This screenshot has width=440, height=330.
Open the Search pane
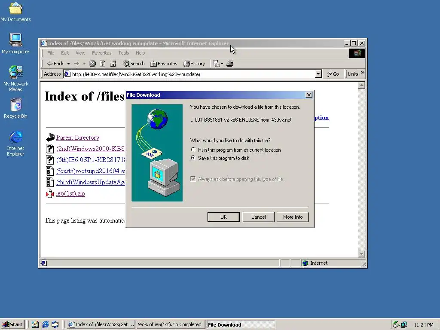pos(134,64)
